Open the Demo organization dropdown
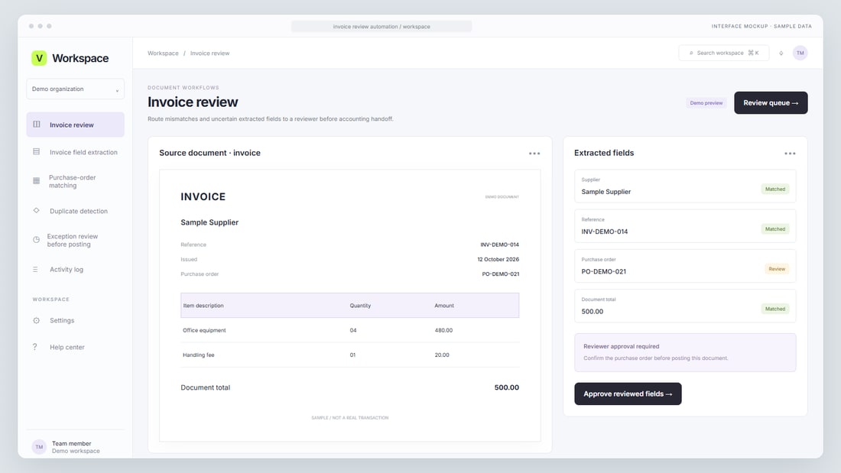The image size is (841, 473). pos(75,89)
